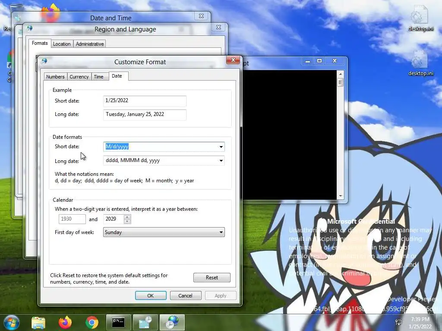Open the Location tab in Region and Language
The height and width of the screenshot is (331, 442).
pyautogui.click(x=62, y=44)
